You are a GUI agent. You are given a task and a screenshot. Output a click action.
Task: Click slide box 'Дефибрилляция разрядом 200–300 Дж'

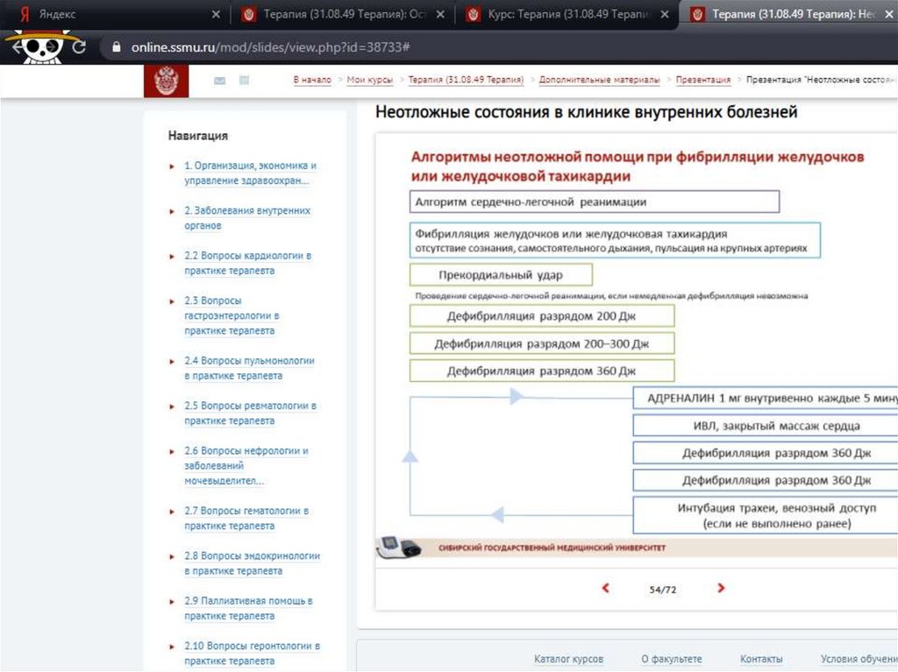(x=542, y=343)
